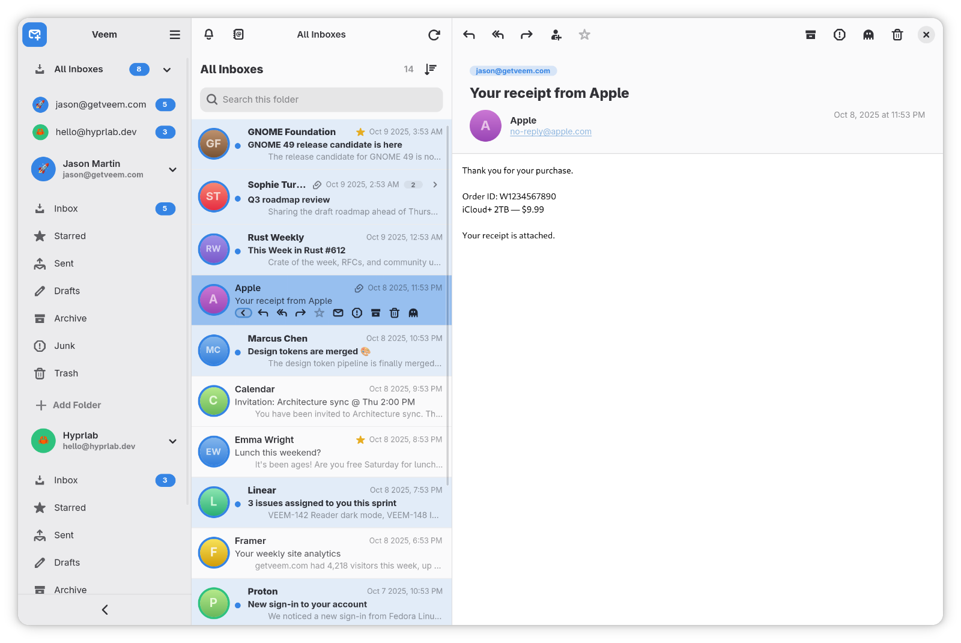
Task: Open Hyprlab Starred folder
Action: point(105,508)
